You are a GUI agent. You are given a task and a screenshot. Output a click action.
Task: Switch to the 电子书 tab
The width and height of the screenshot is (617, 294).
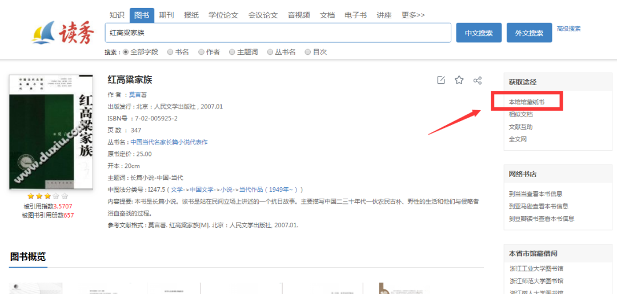(x=356, y=15)
